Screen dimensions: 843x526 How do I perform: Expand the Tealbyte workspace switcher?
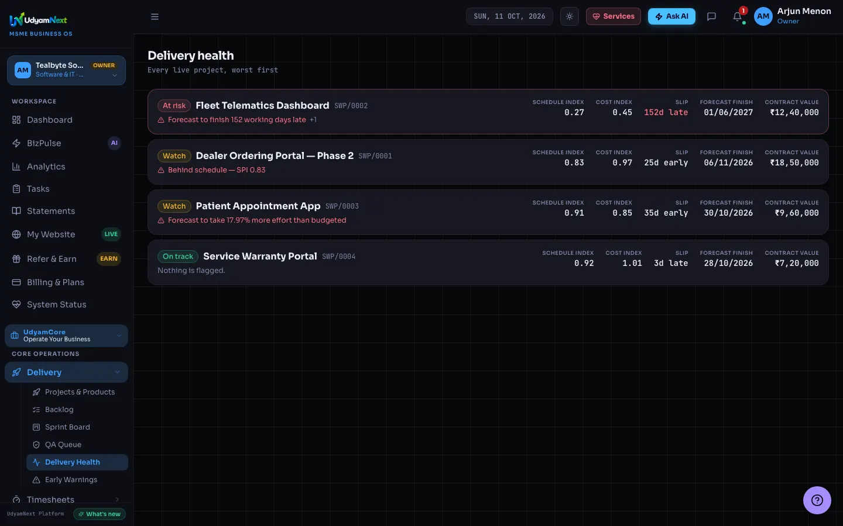click(66, 70)
